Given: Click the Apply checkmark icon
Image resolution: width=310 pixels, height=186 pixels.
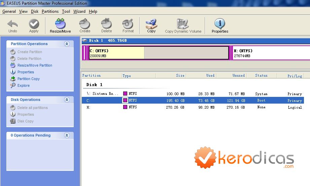Looking at the screenshot, I should tap(34, 24).
